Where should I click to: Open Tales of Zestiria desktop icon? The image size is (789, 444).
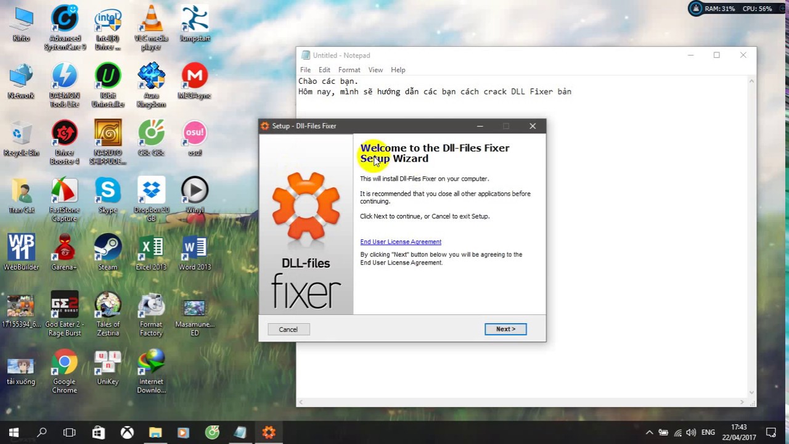(x=108, y=314)
